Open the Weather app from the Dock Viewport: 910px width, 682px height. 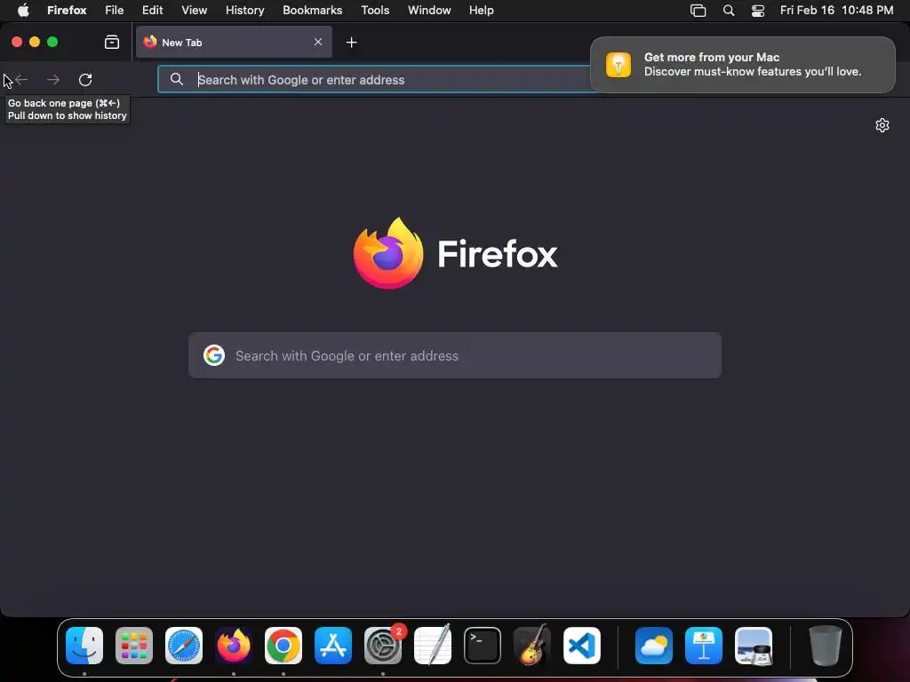point(654,646)
